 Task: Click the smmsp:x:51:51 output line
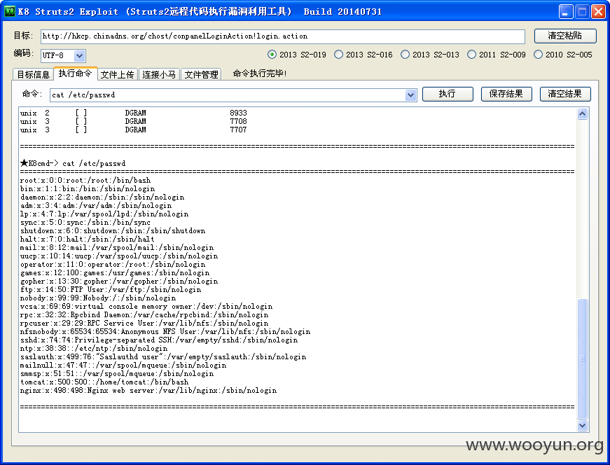pos(117,373)
